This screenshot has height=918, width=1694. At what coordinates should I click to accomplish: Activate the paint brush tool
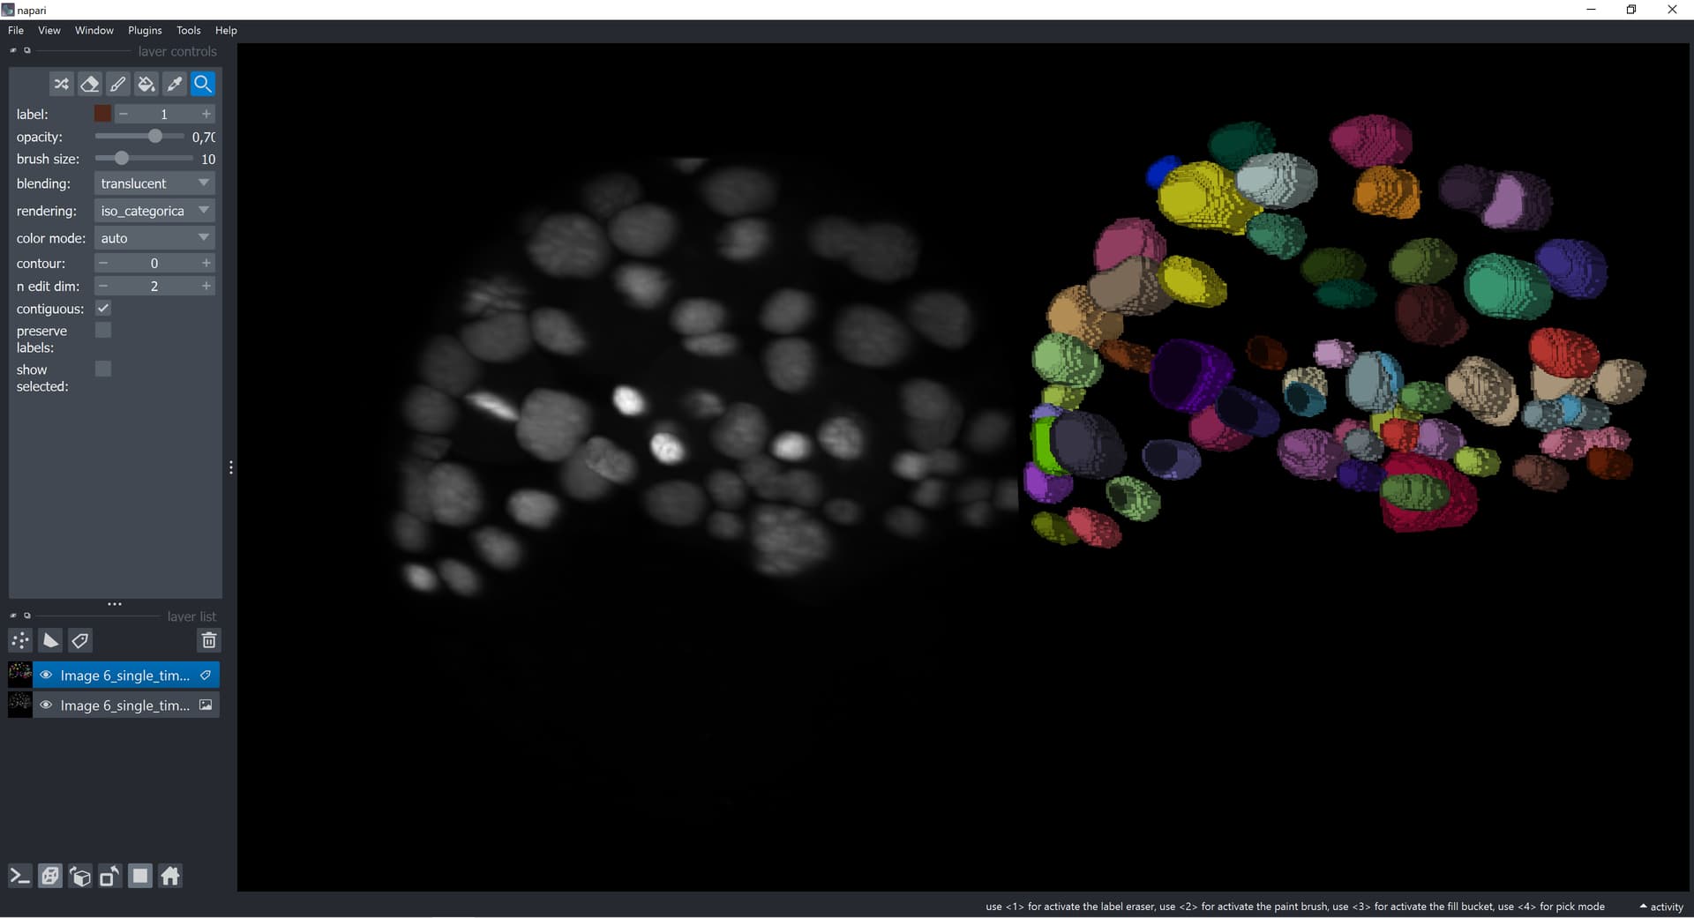(x=118, y=84)
